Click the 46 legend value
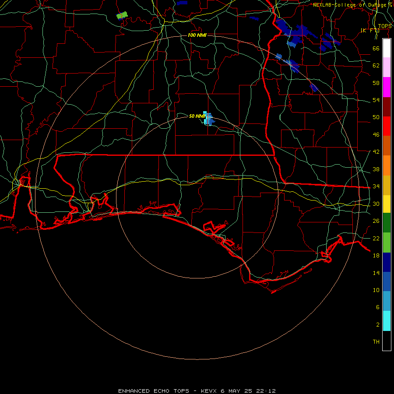The width and height of the screenshot is (394, 394). [x=376, y=135]
